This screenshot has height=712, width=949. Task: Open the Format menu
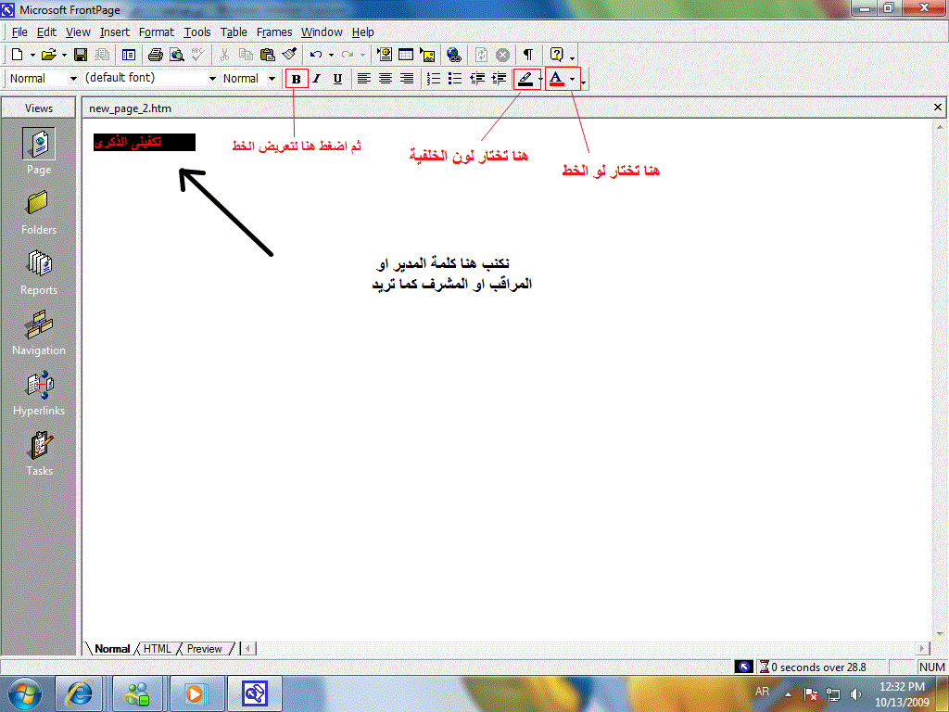click(156, 32)
